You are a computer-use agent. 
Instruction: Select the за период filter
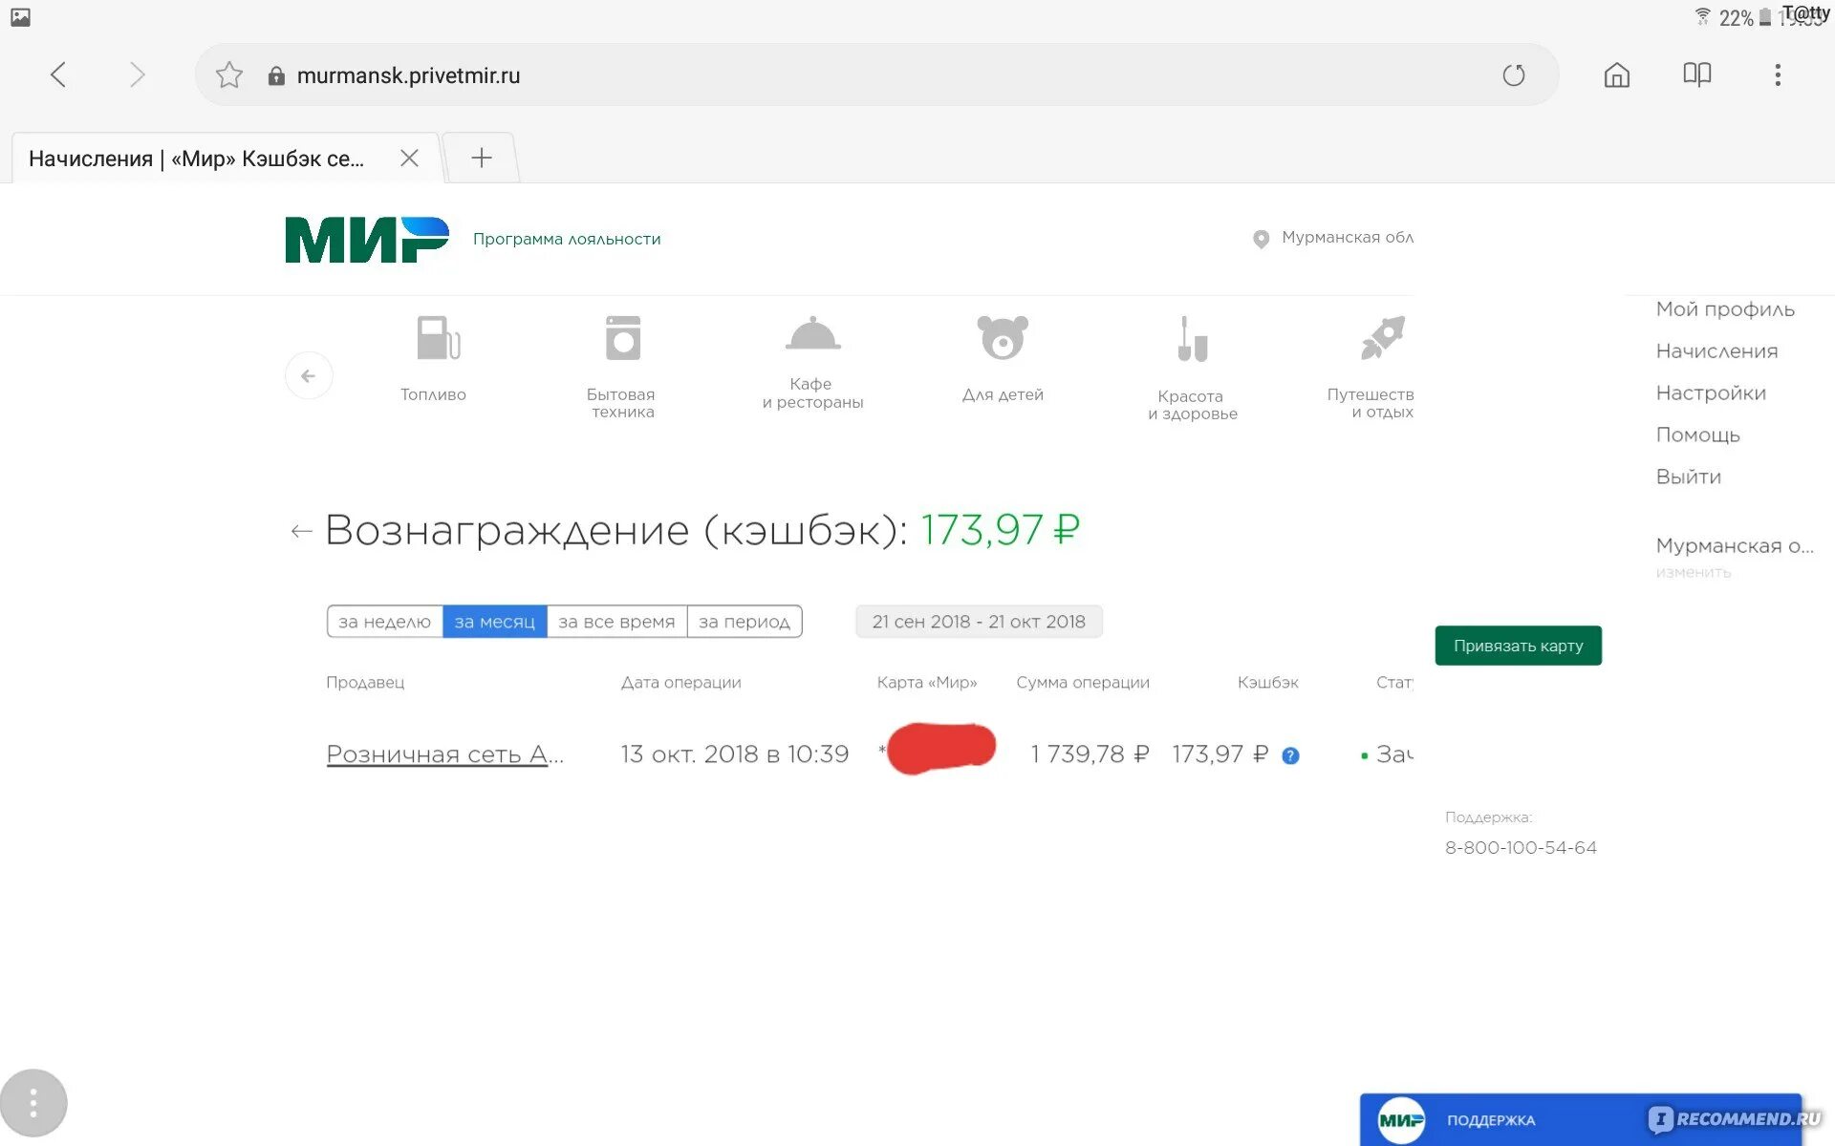[745, 622]
